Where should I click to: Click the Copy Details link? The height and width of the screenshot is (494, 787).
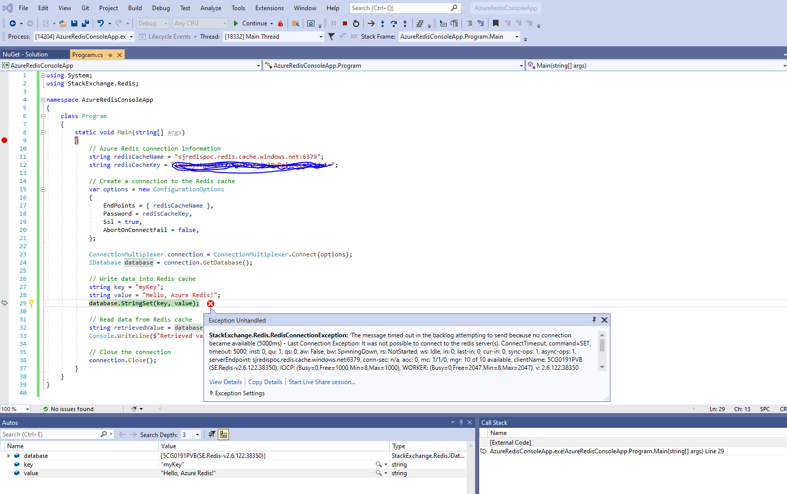tap(265, 382)
